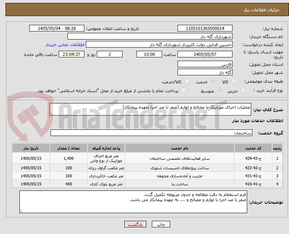Viewport: 289px width, 234px height.
Task: Click the متر مربع بلوک کاری unit cell
Action: point(106,184)
